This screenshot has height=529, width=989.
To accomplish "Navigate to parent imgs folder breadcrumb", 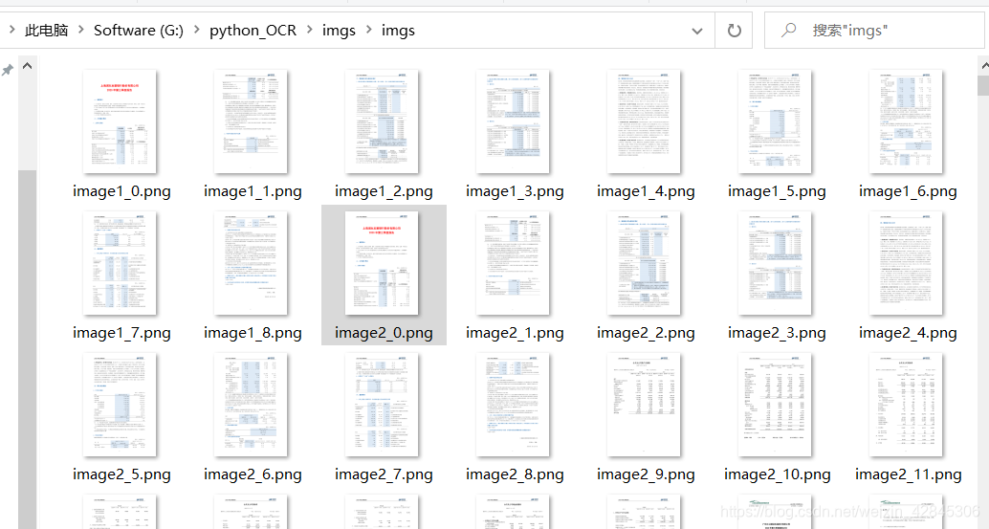I will [339, 31].
